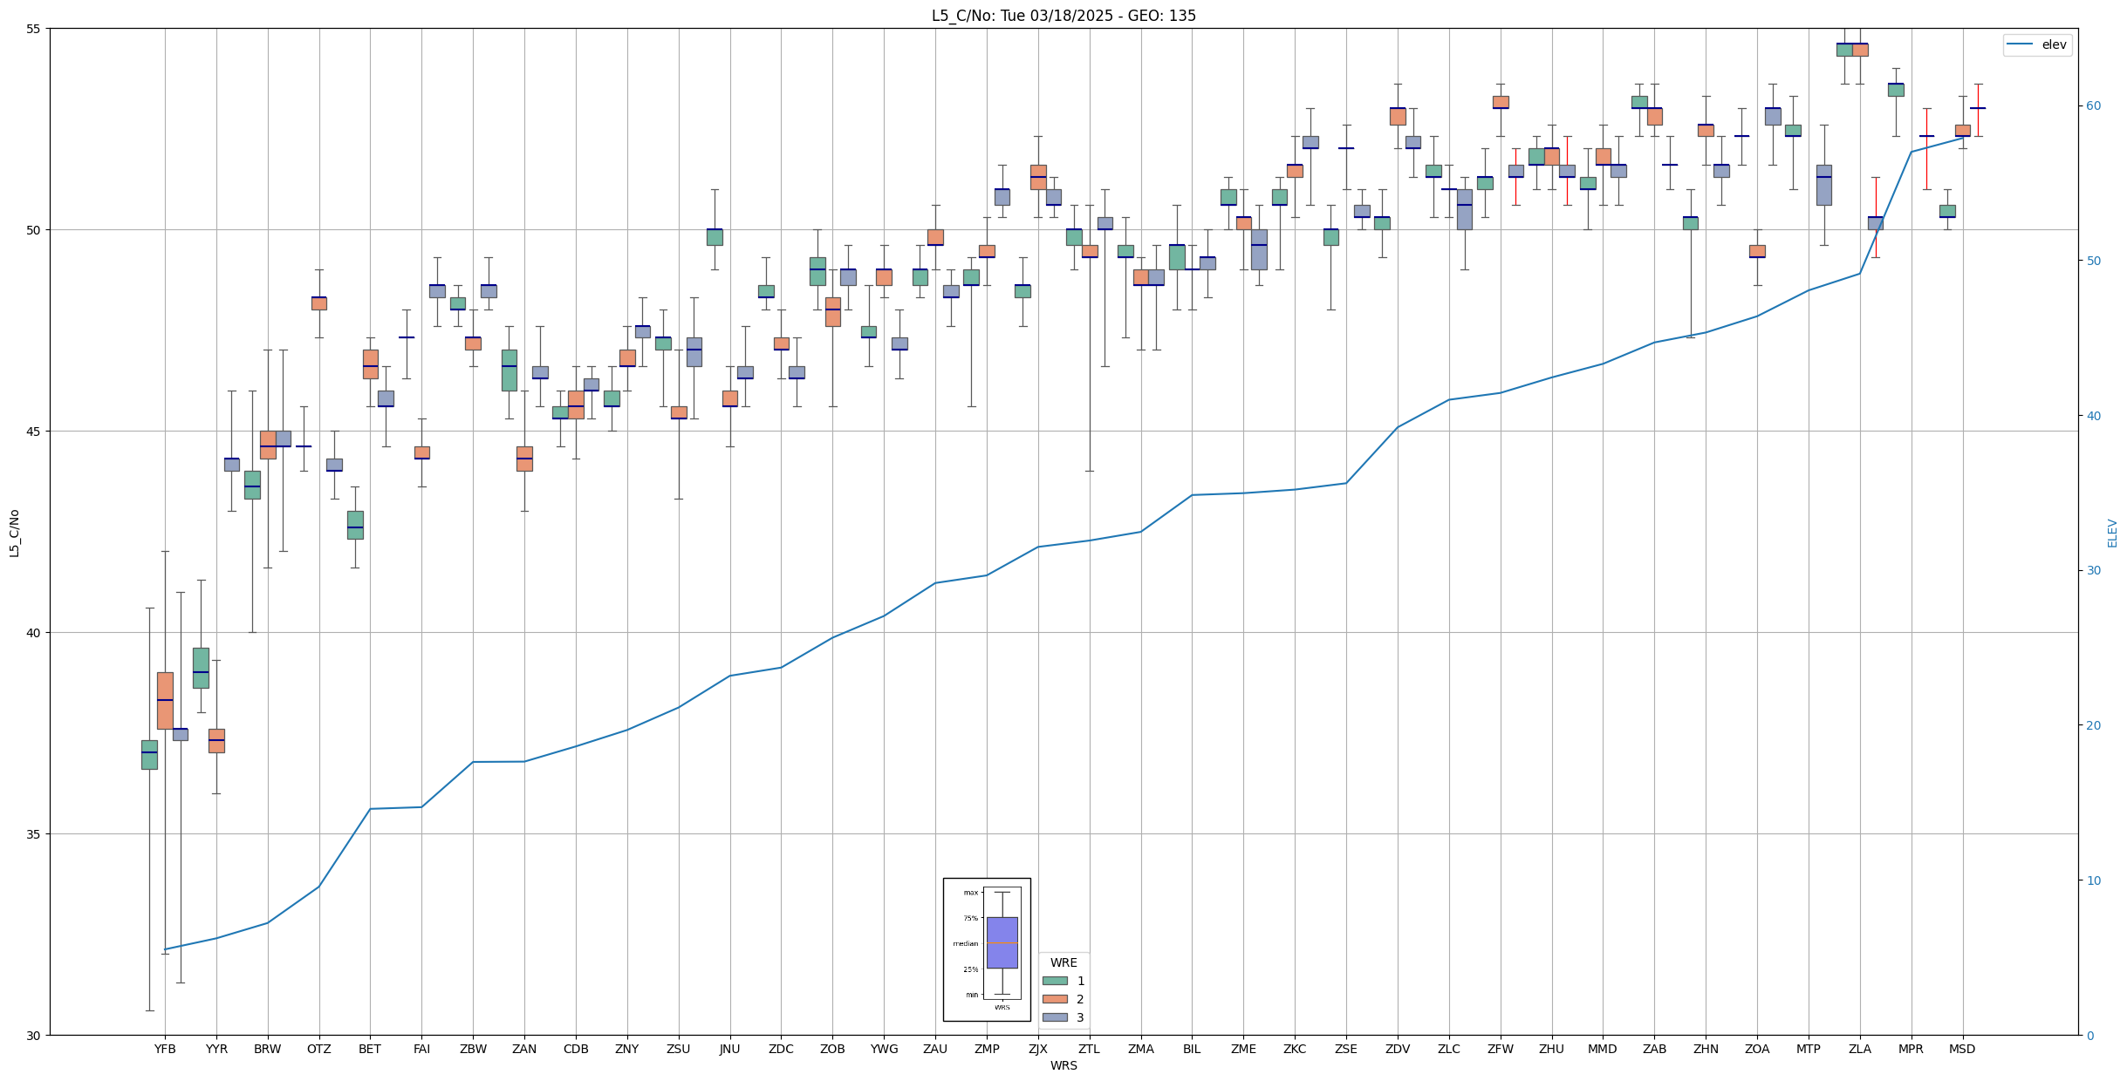Click the MPR station tick label
This screenshot has height=1081, width=2127.
1911,1049
